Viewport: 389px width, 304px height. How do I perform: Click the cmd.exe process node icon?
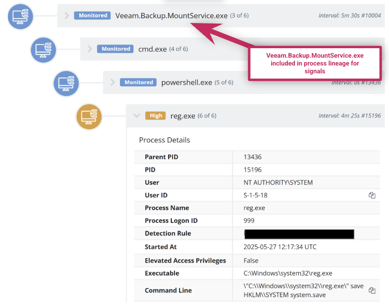pyautogui.click(x=43, y=50)
